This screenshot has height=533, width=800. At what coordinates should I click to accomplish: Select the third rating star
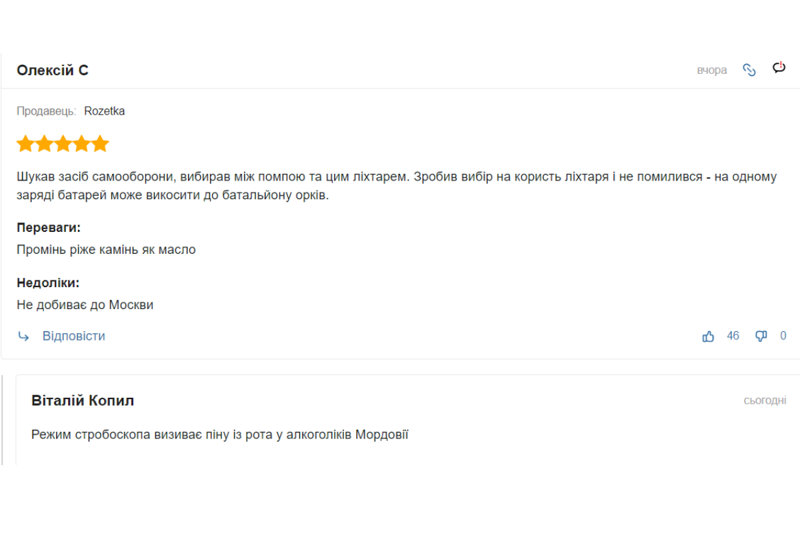63,144
